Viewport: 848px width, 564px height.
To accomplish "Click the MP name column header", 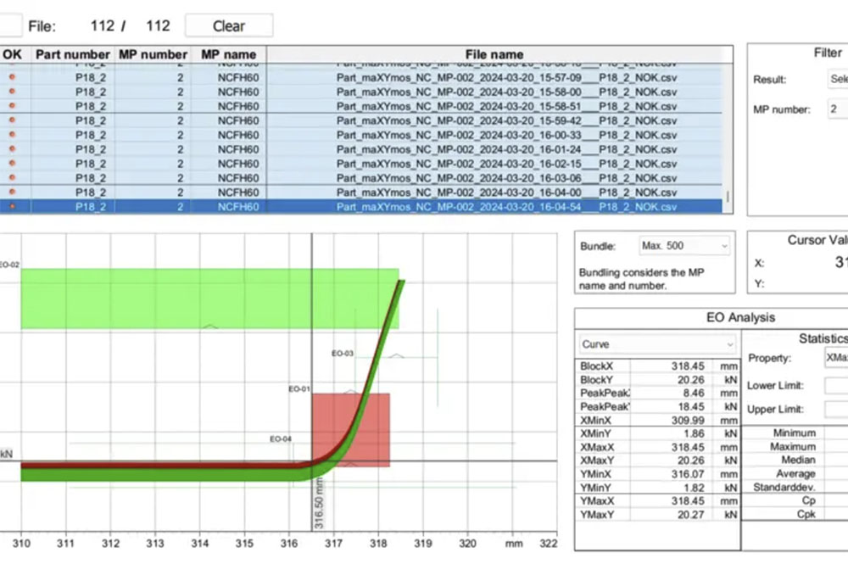I will pyautogui.click(x=228, y=54).
